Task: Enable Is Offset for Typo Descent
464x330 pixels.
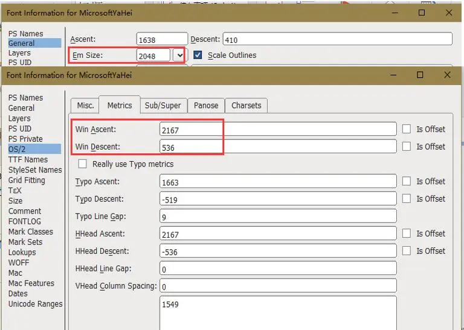Action: click(x=407, y=198)
